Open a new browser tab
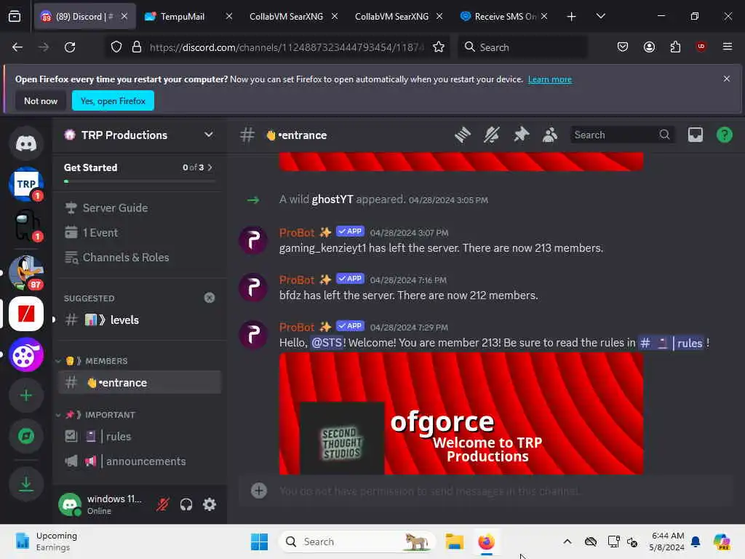 point(572,17)
